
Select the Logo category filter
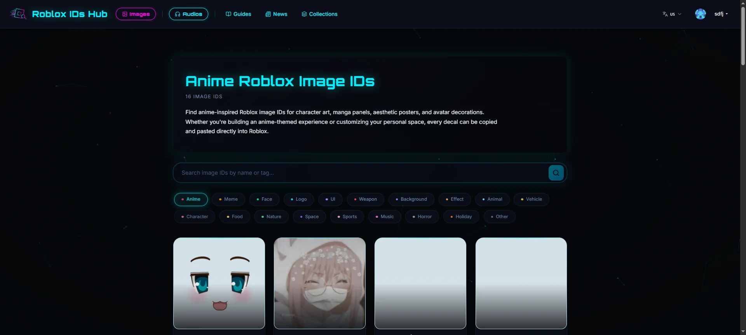[x=299, y=200]
